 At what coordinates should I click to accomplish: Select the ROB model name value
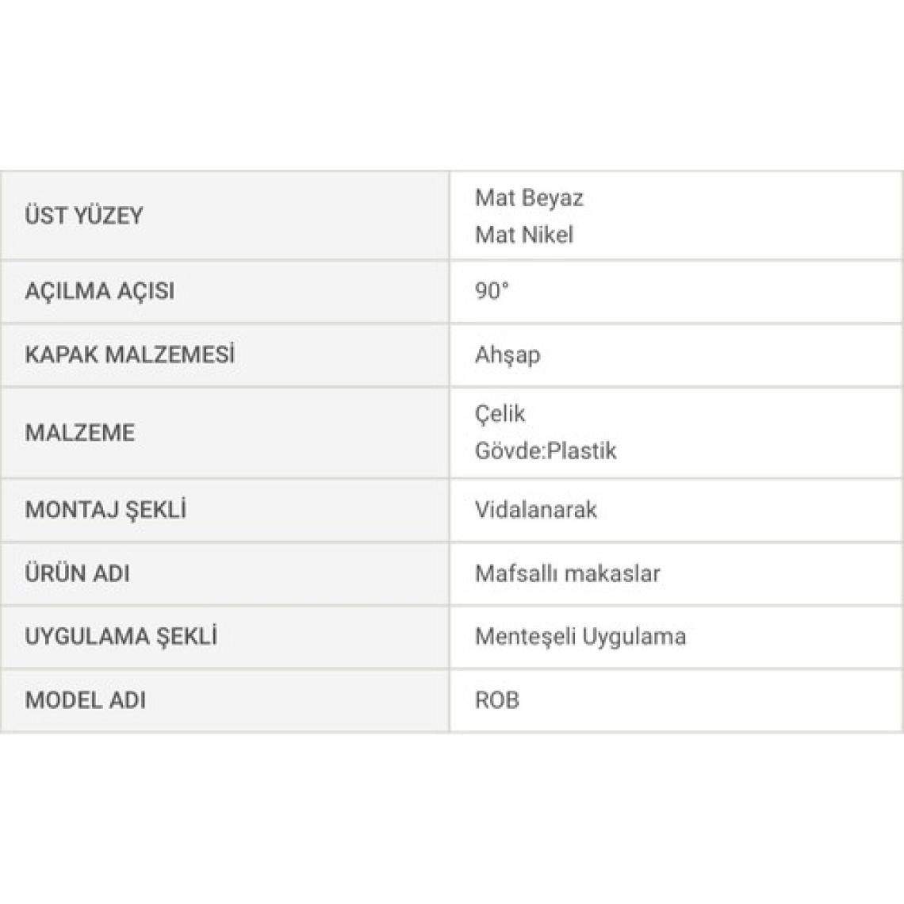(x=497, y=700)
